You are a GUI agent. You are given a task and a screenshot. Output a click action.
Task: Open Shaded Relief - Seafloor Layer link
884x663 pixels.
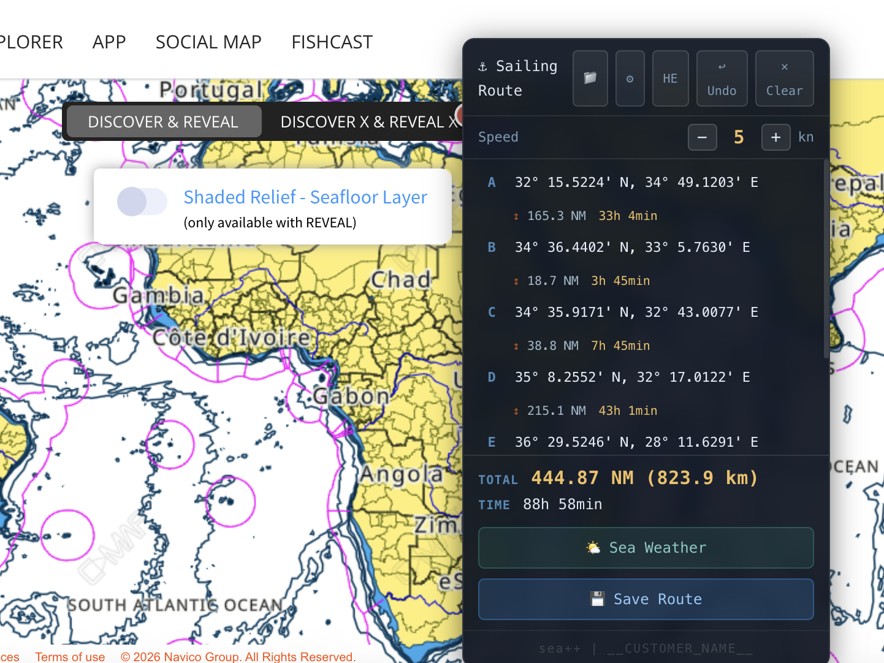pyautogui.click(x=305, y=197)
